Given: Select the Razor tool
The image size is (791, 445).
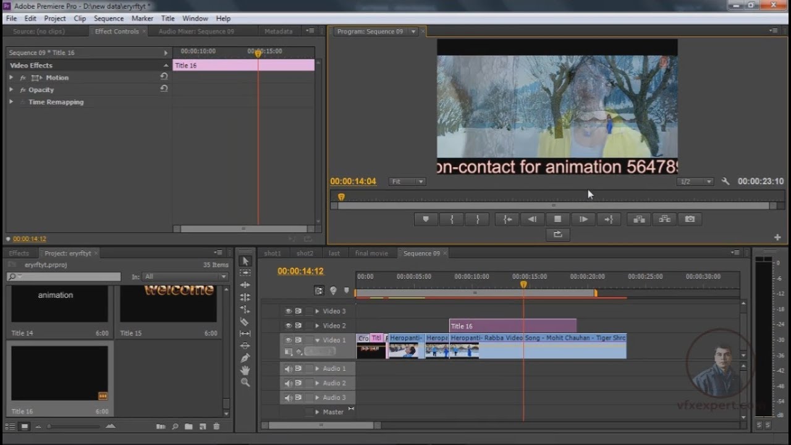Looking at the screenshot, I should tap(245, 322).
